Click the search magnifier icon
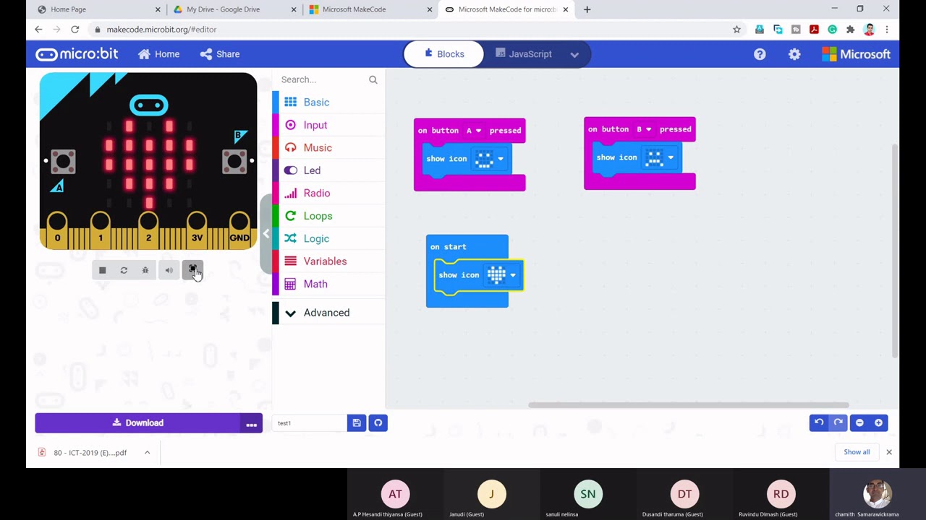The height and width of the screenshot is (520, 926). tap(373, 79)
